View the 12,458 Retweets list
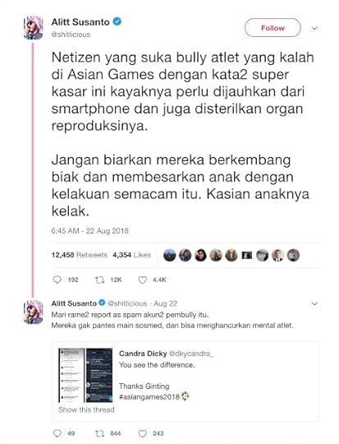Image resolution: width=339 pixels, height=444 pixels. coord(80,255)
